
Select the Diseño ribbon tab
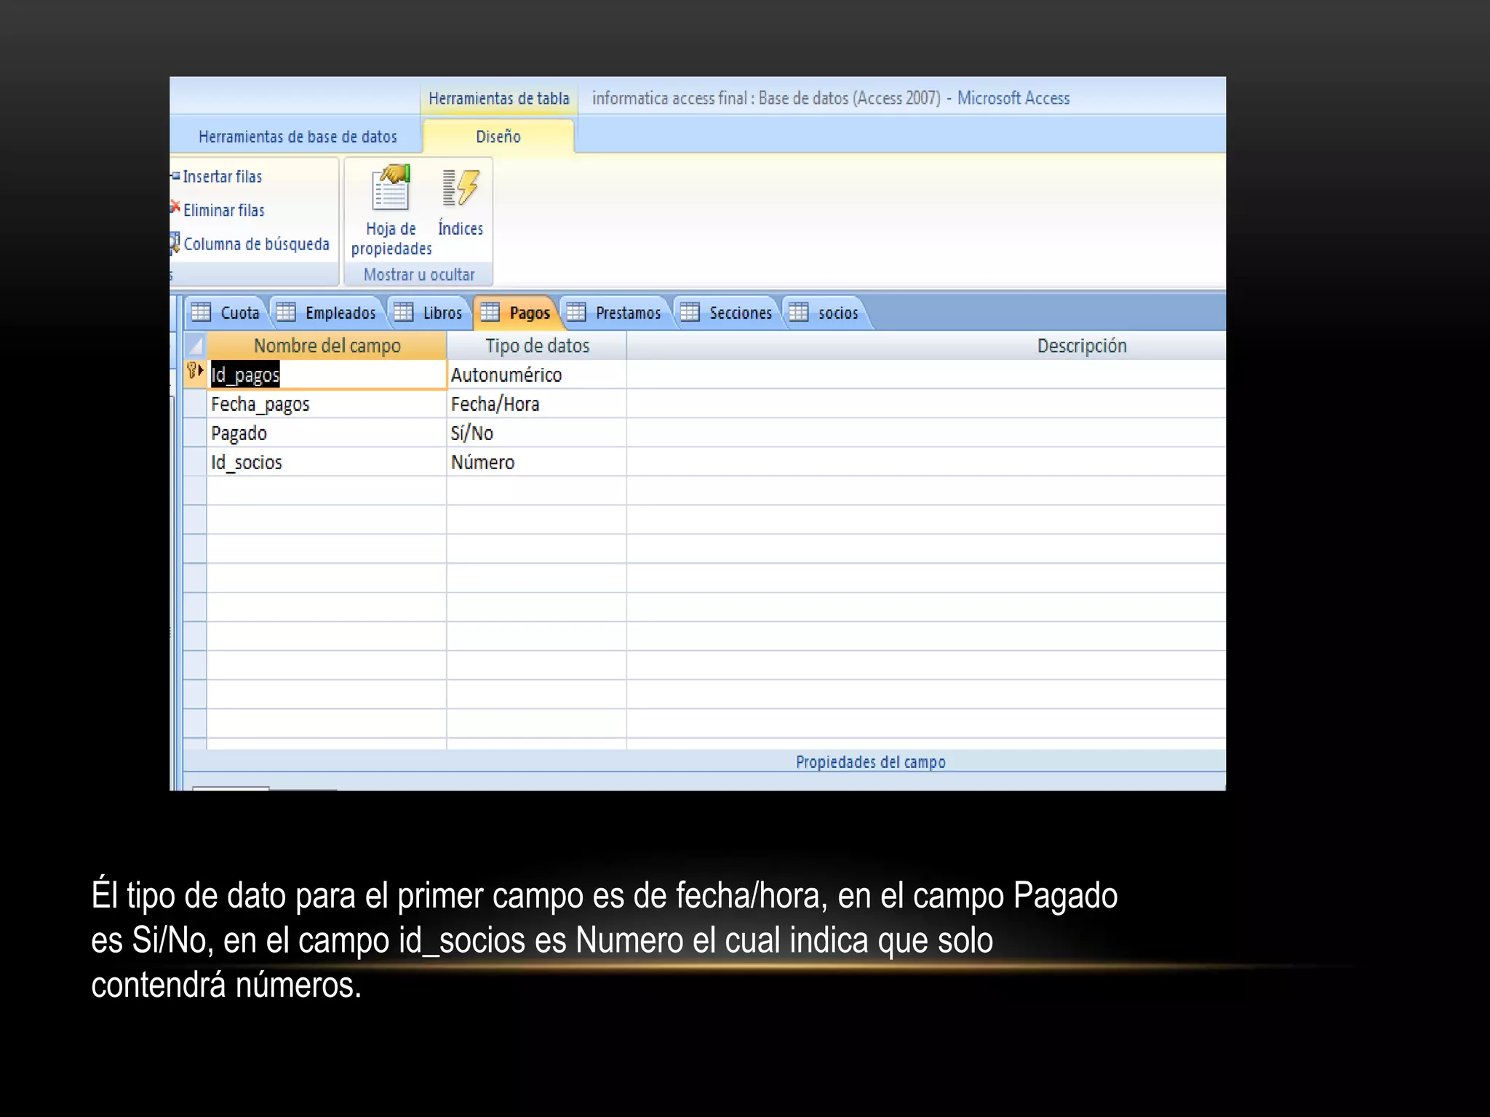pyautogui.click(x=498, y=137)
